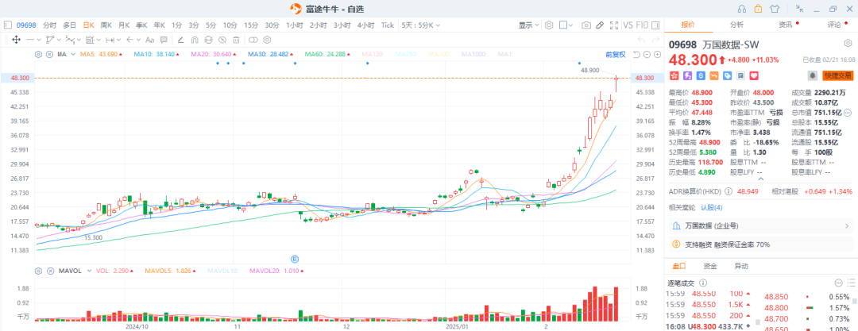Open the headset customer support icon
This screenshot has height=331, width=858.
point(741,8)
